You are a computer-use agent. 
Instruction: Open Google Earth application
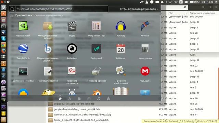[x=23, y=49]
